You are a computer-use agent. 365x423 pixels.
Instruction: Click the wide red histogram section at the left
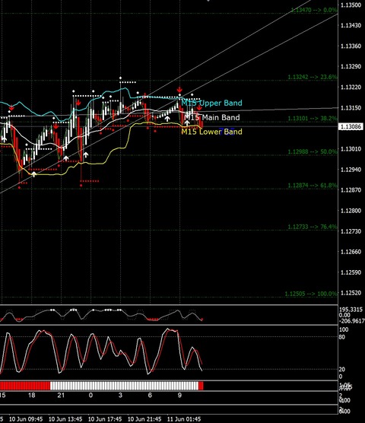[25, 386]
